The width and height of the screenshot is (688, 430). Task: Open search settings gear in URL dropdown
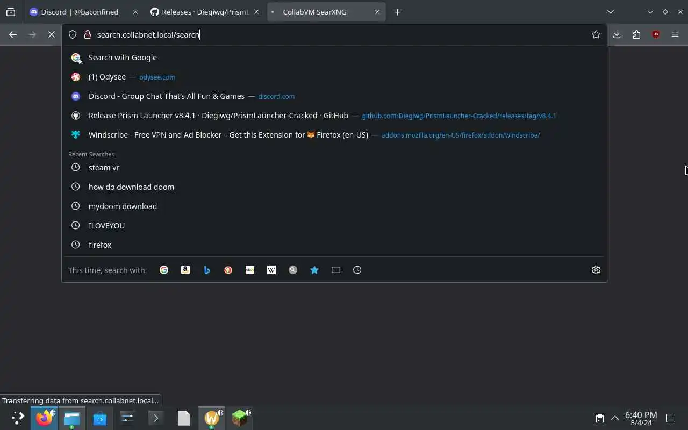[x=596, y=270]
